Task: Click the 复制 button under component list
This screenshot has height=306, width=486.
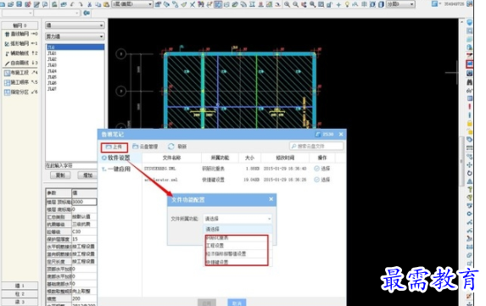Action: tap(60, 175)
